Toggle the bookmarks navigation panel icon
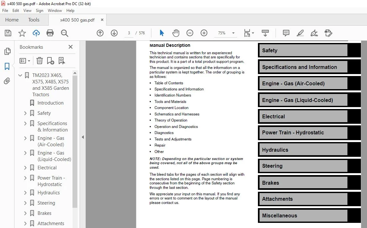 pos(7,66)
